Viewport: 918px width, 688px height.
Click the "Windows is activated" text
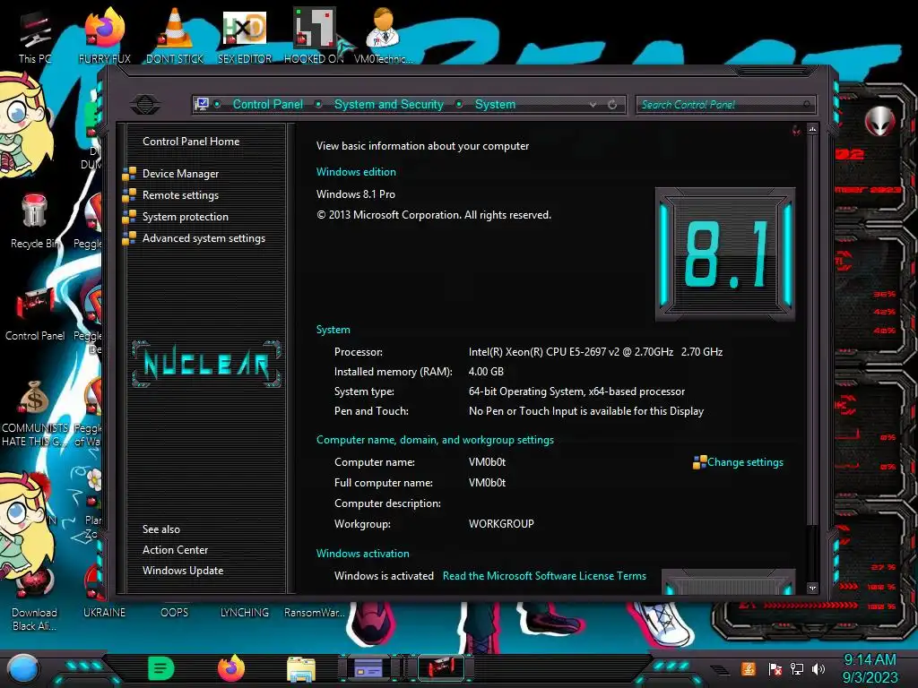click(384, 576)
